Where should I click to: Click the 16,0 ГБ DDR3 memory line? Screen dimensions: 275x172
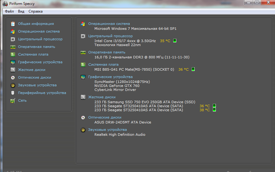click(x=142, y=57)
